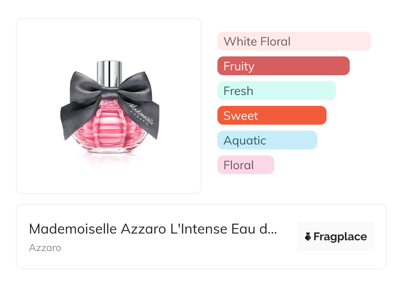The width and height of the screenshot is (403, 285).
Task: Click the Fresh accord bar
Action: tap(276, 91)
